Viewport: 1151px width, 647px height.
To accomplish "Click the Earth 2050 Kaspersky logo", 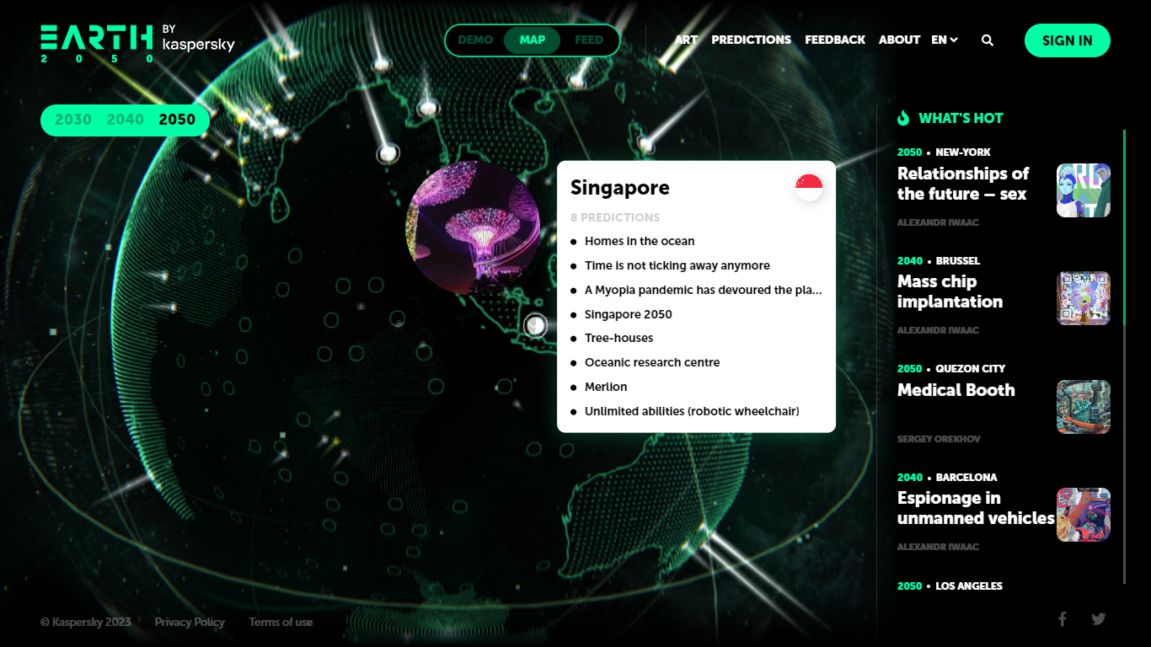I will [x=137, y=44].
